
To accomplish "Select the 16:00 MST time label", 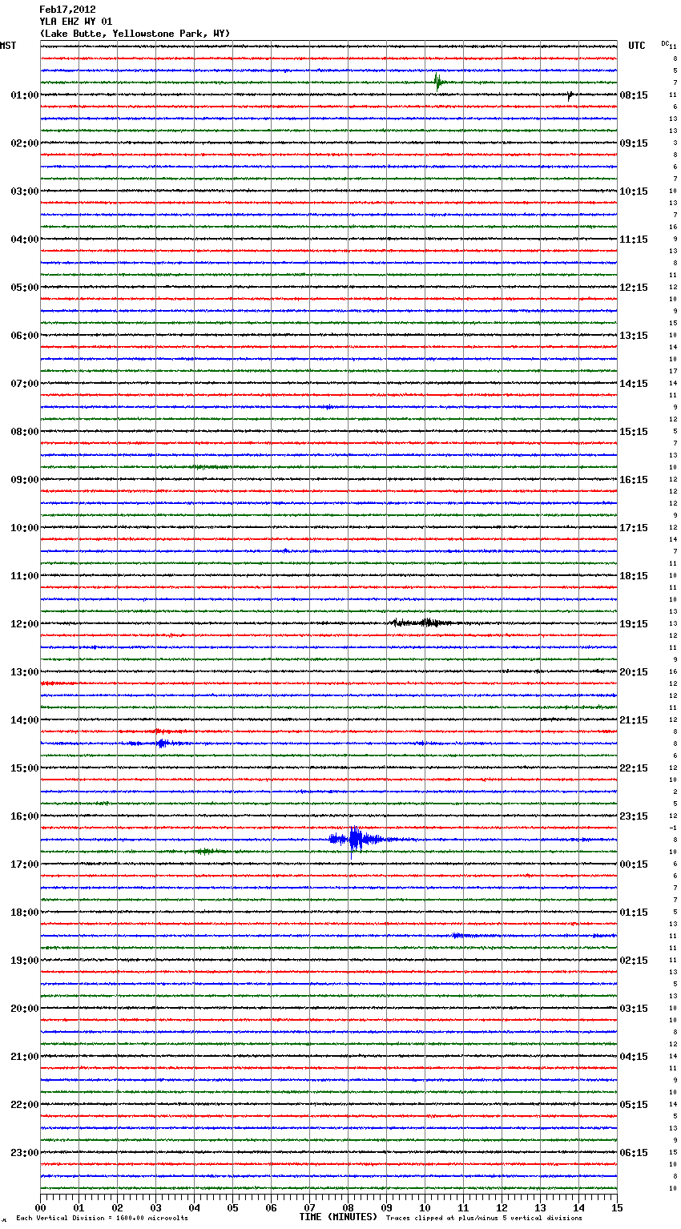I will pos(25,816).
